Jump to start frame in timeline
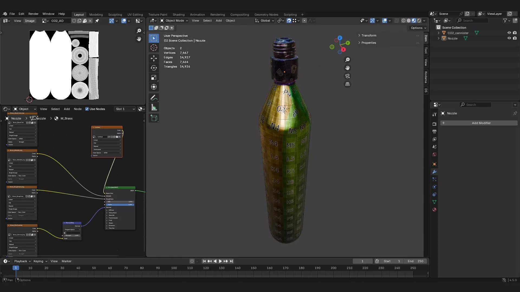This screenshot has height=292, width=520. (204, 261)
